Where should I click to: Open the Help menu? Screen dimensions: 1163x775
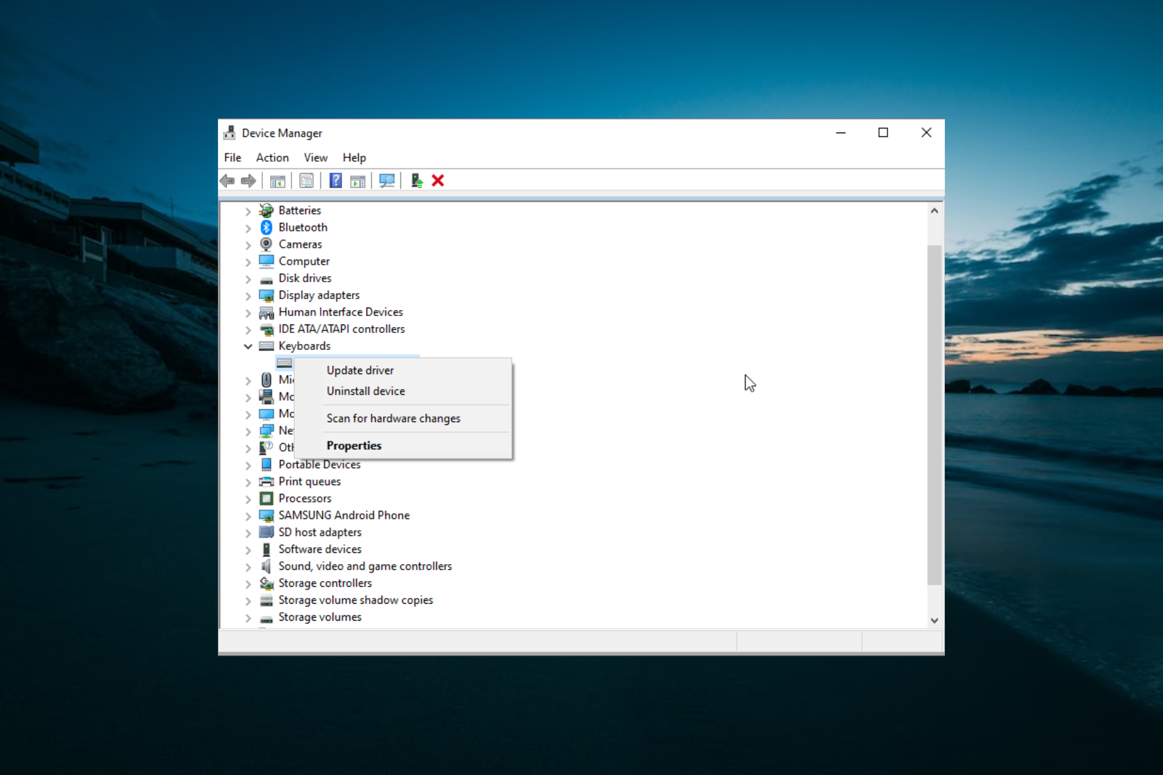(x=354, y=157)
